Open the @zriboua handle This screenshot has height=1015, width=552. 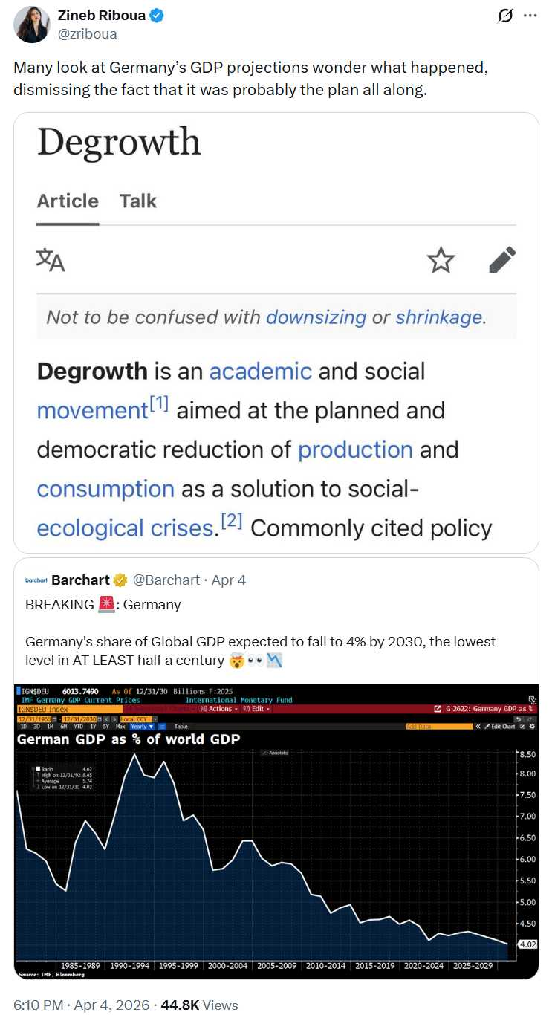87,34
